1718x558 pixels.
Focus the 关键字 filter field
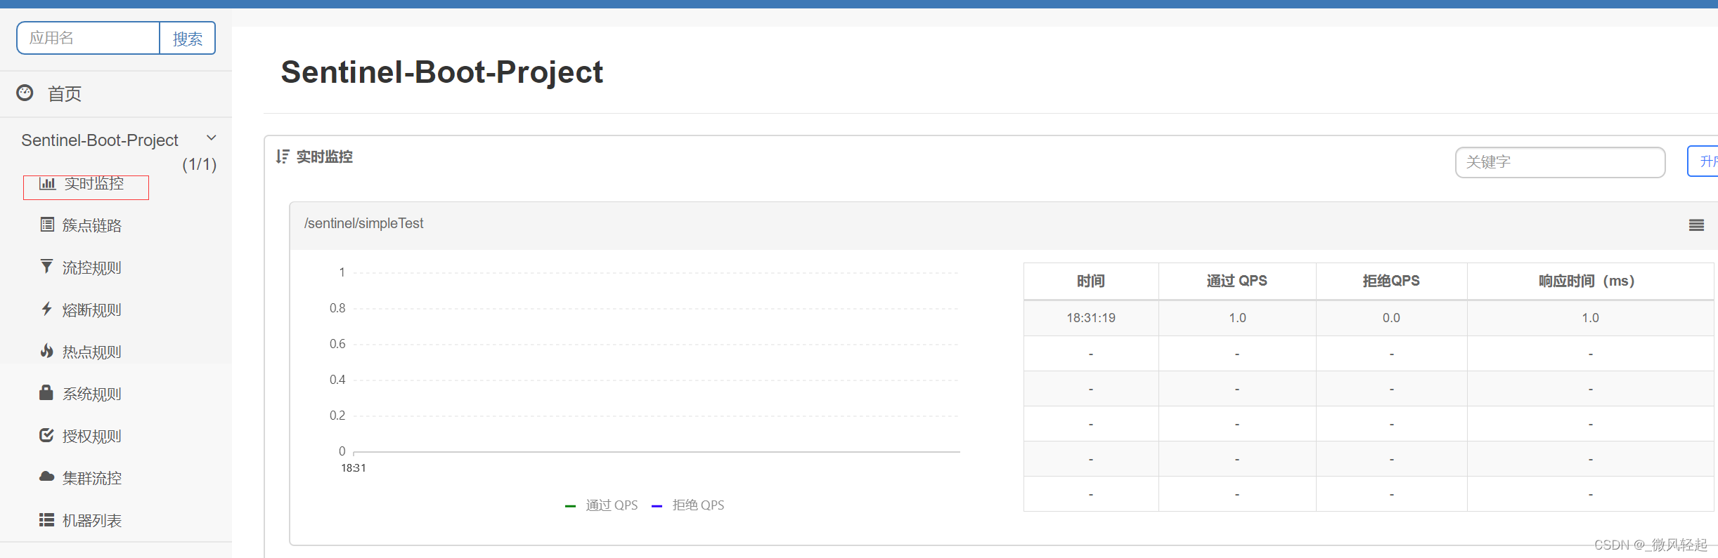pos(1560,162)
